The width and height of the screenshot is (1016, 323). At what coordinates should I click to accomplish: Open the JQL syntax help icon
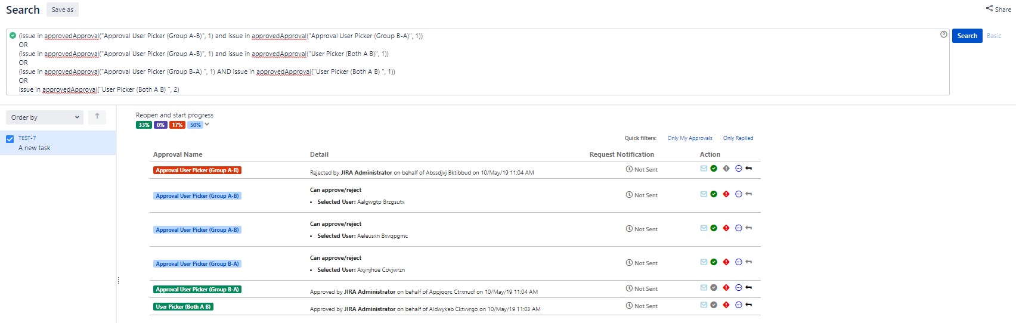point(943,35)
